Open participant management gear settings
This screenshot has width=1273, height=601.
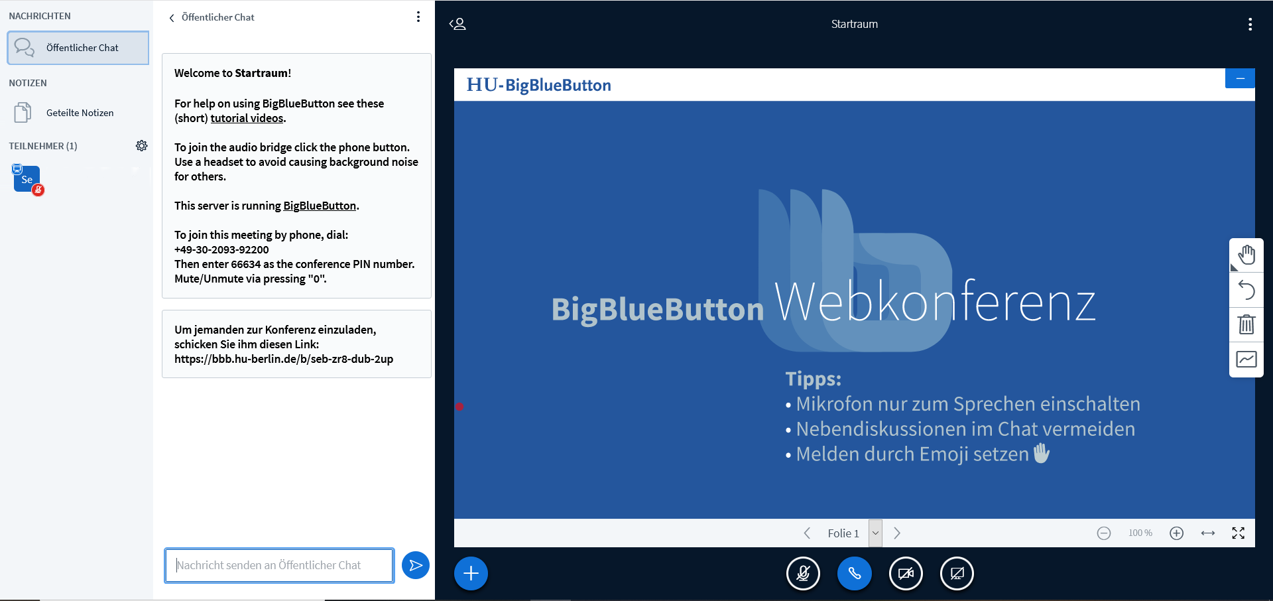coord(142,146)
